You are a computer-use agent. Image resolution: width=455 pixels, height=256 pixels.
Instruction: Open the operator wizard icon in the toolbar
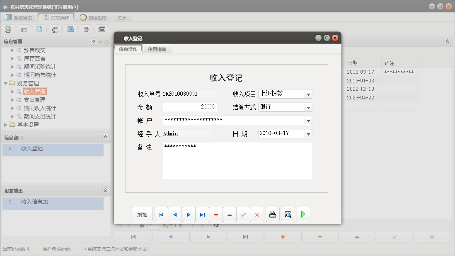pyautogui.click(x=56, y=29)
